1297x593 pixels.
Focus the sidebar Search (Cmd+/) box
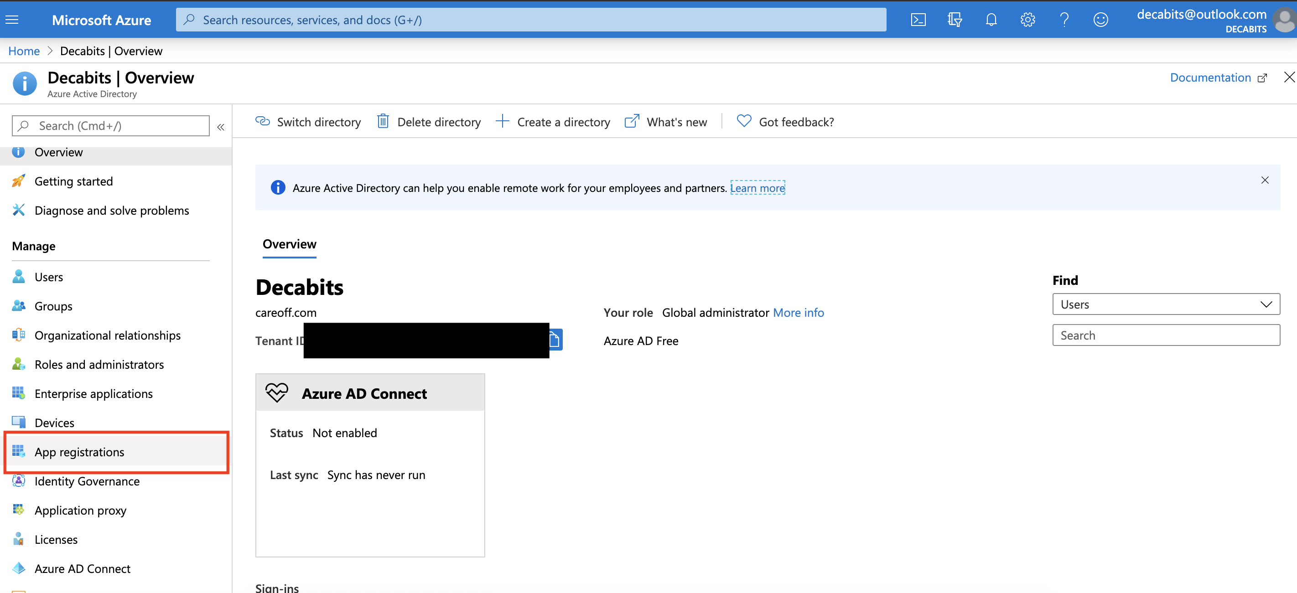(111, 126)
